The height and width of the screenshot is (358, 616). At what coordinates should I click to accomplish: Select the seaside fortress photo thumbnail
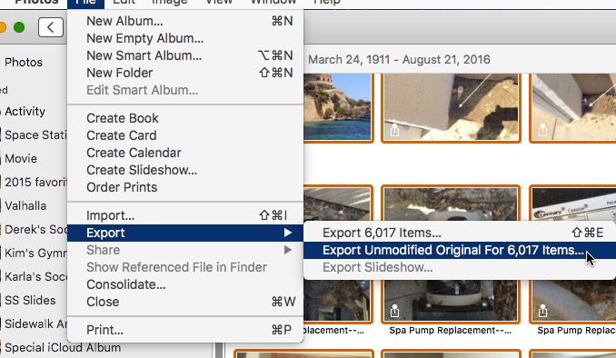point(338,107)
